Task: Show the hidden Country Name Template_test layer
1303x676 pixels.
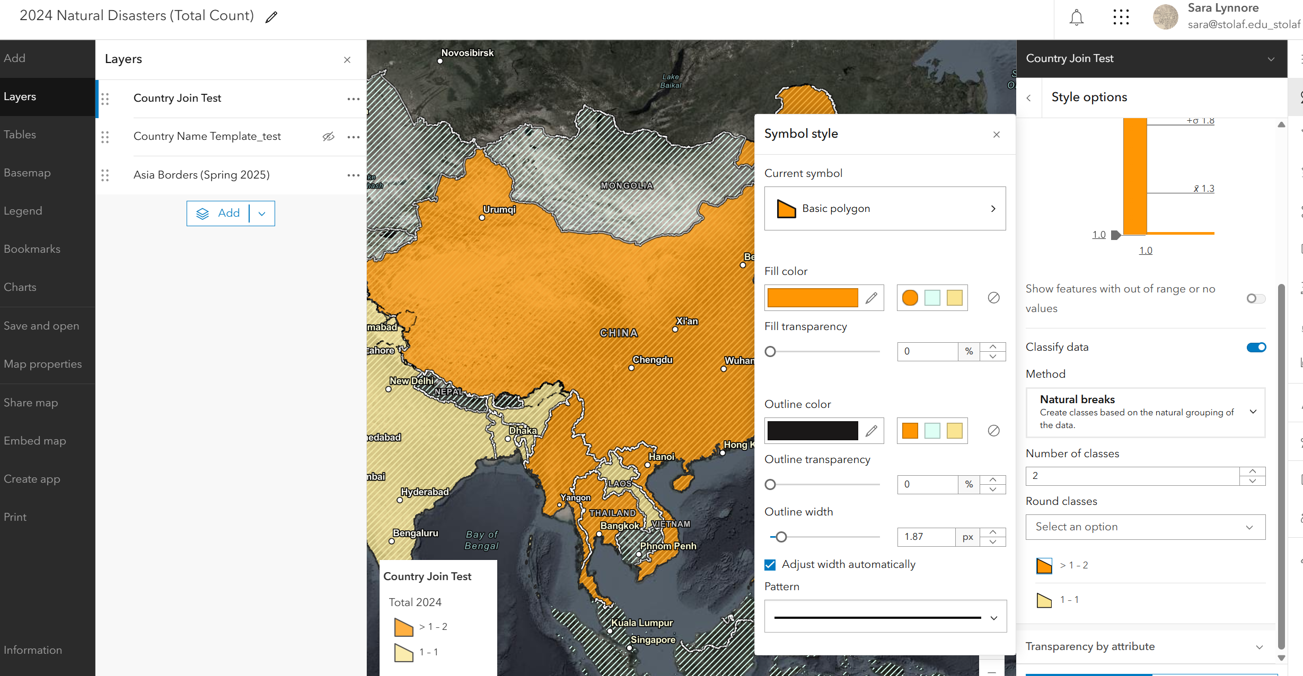Action: (329, 137)
